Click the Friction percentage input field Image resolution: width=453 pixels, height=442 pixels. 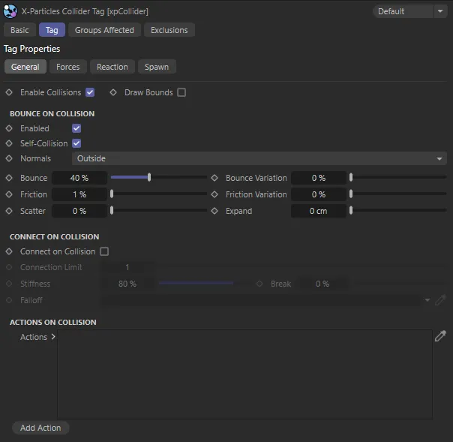point(79,194)
